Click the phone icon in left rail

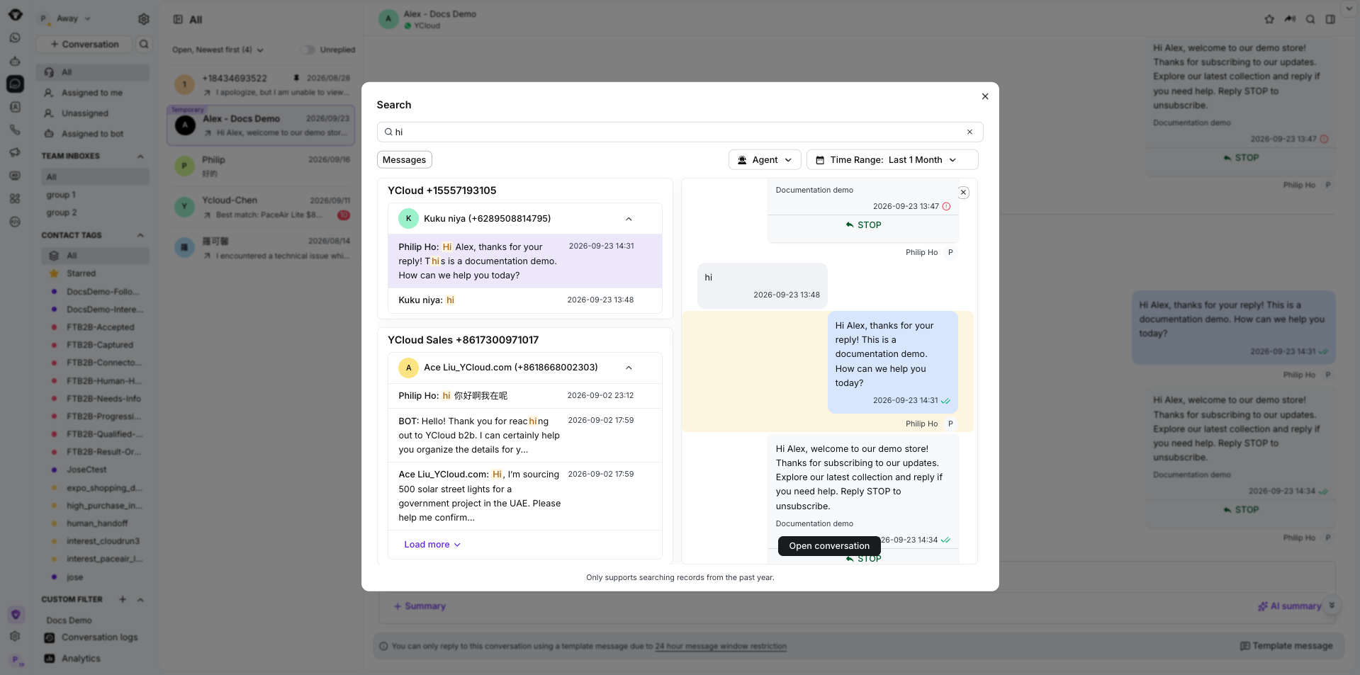[15, 130]
